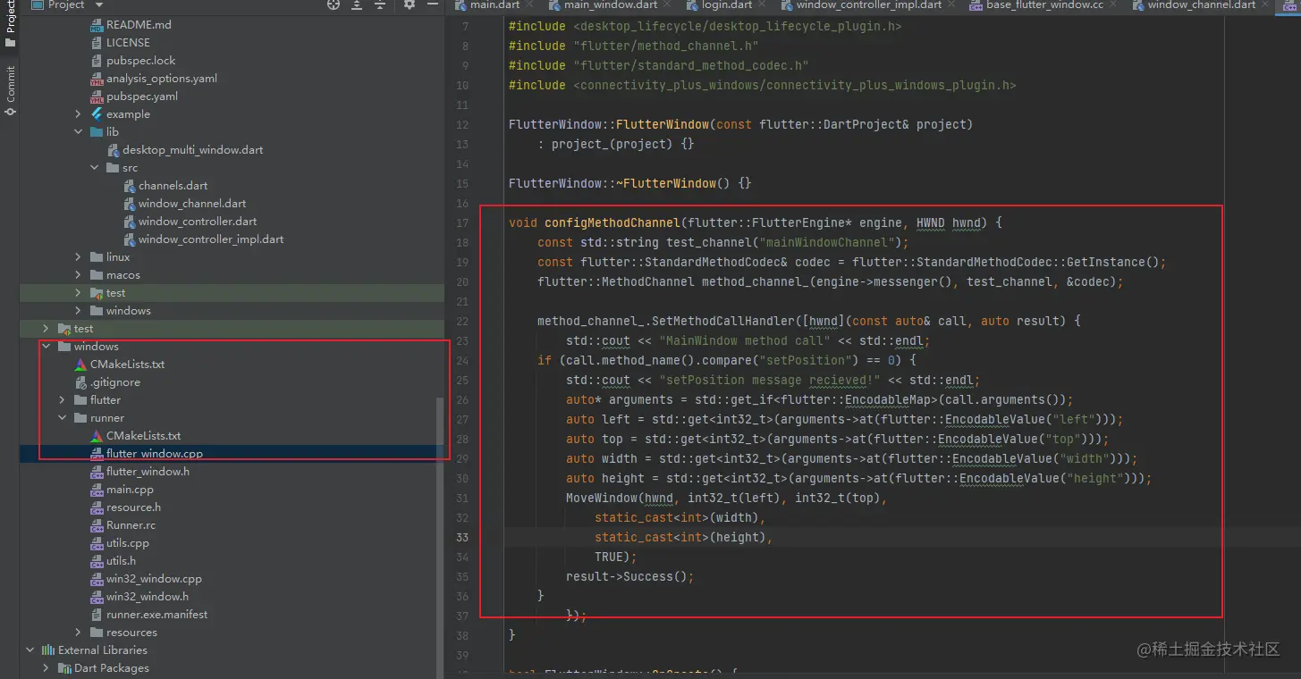Screen dimensions: 1301x679
Task: Select pubspec.lock file
Action: point(141,61)
